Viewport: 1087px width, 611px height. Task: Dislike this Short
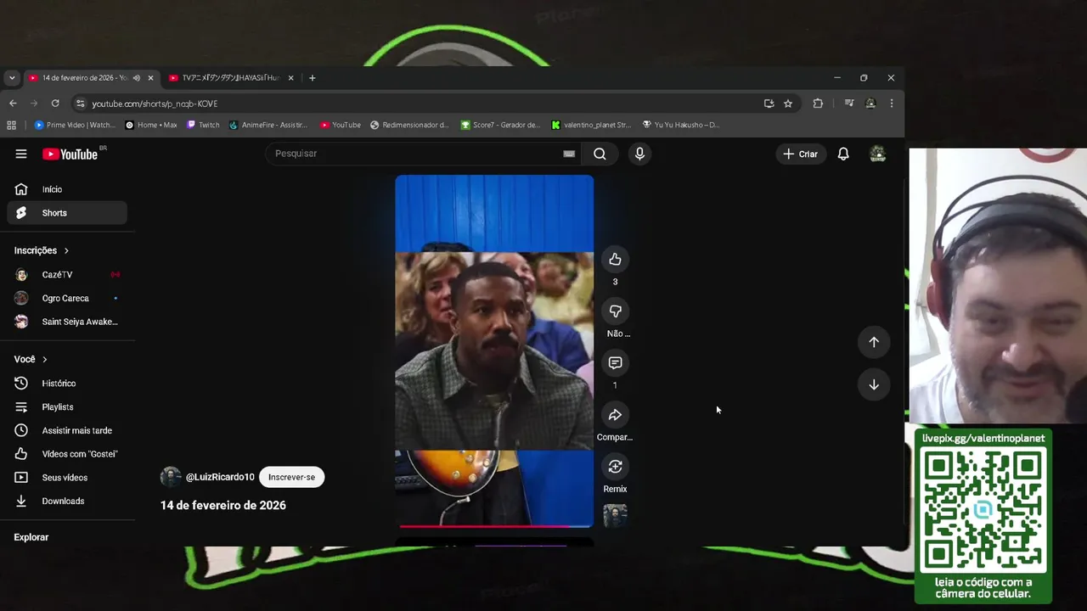coord(615,311)
